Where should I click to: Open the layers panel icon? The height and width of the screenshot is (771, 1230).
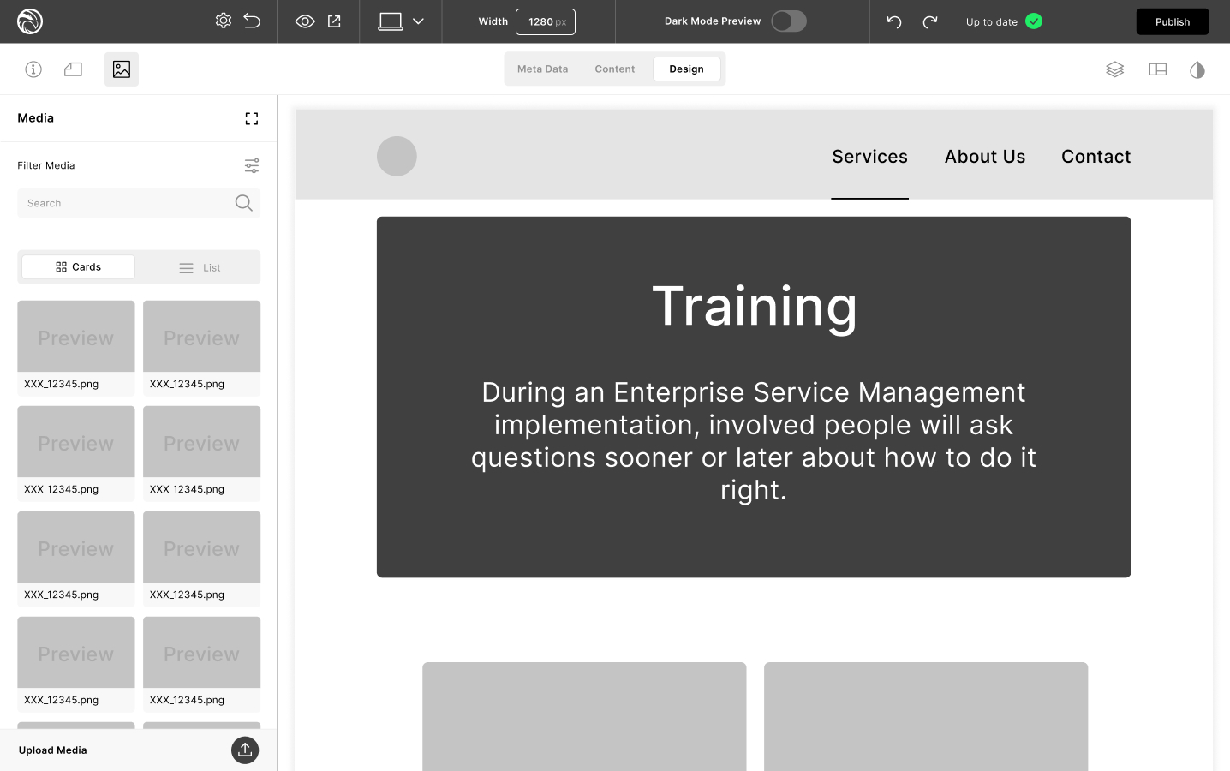(x=1114, y=69)
